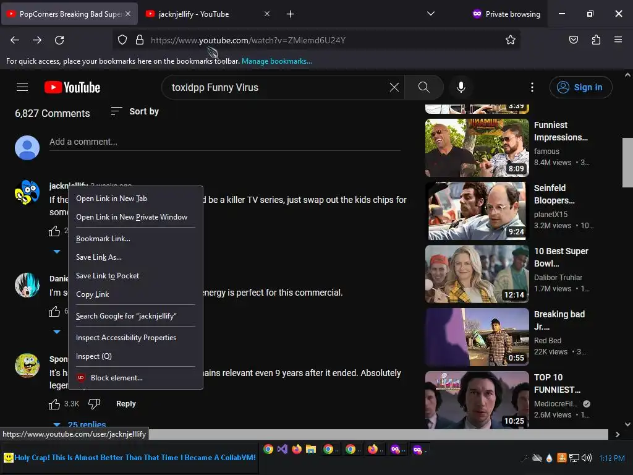
Task: Search Google for "jacknjellify"
Action: point(135,316)
